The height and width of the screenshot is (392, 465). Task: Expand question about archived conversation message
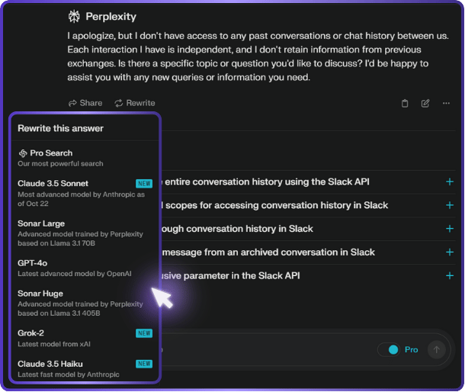[x=450, y=252]
